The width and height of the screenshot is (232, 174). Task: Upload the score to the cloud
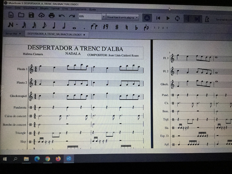point(41,15)
